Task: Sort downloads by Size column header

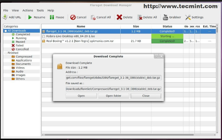Action: 136,26
